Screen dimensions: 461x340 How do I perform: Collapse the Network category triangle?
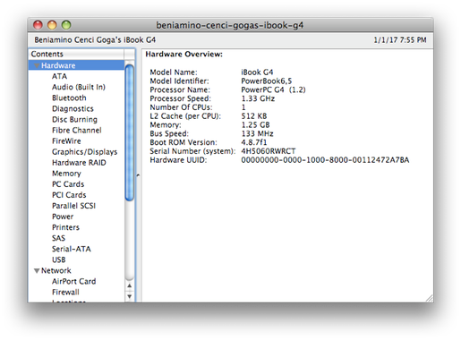[x=37, y=271]
